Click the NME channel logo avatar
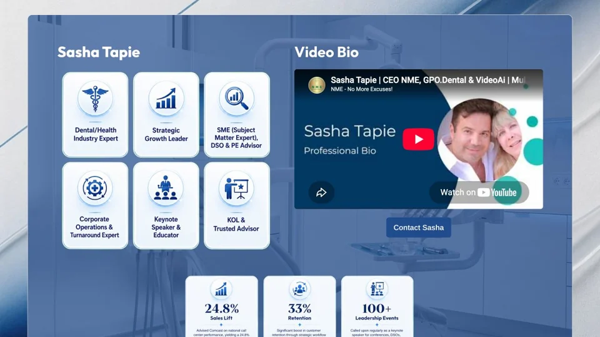This screenshot has height=337, width=600. click(317, 85)
